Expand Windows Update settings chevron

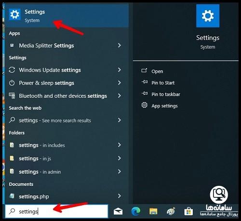(x=120, y=70)
